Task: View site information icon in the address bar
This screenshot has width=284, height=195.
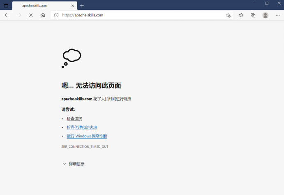Action: [x=56, y=15]
